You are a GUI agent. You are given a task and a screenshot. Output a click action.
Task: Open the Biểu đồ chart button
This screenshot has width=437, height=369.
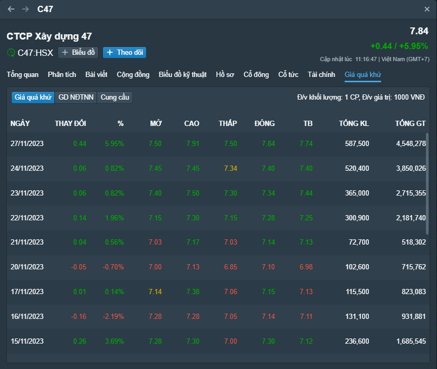pos(78,52)
